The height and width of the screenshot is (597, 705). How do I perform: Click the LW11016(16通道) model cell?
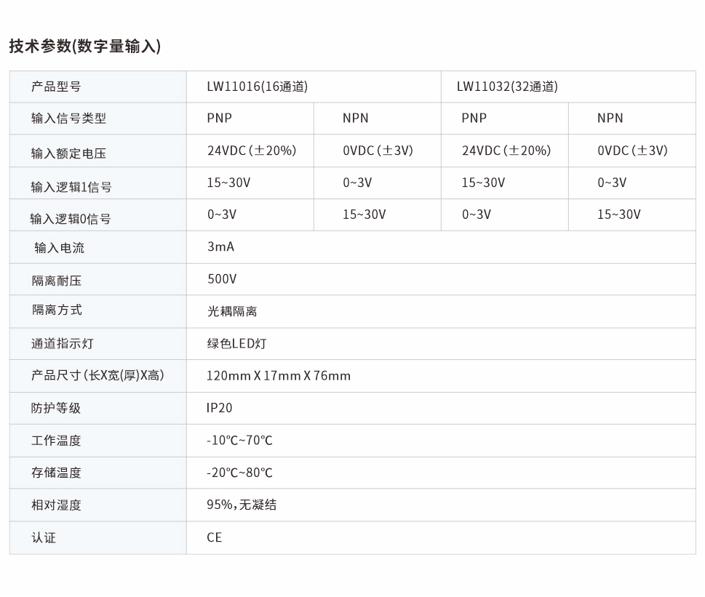[256, 87]
